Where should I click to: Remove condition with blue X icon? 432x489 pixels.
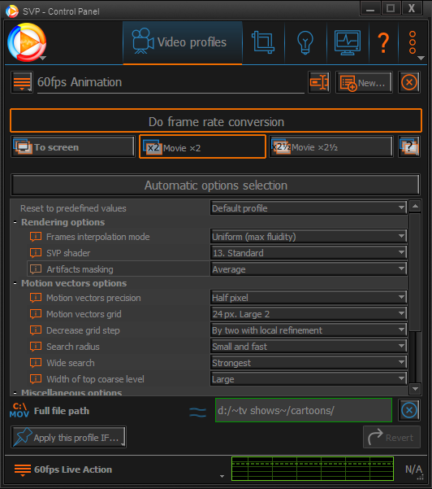tap(409, 410)
